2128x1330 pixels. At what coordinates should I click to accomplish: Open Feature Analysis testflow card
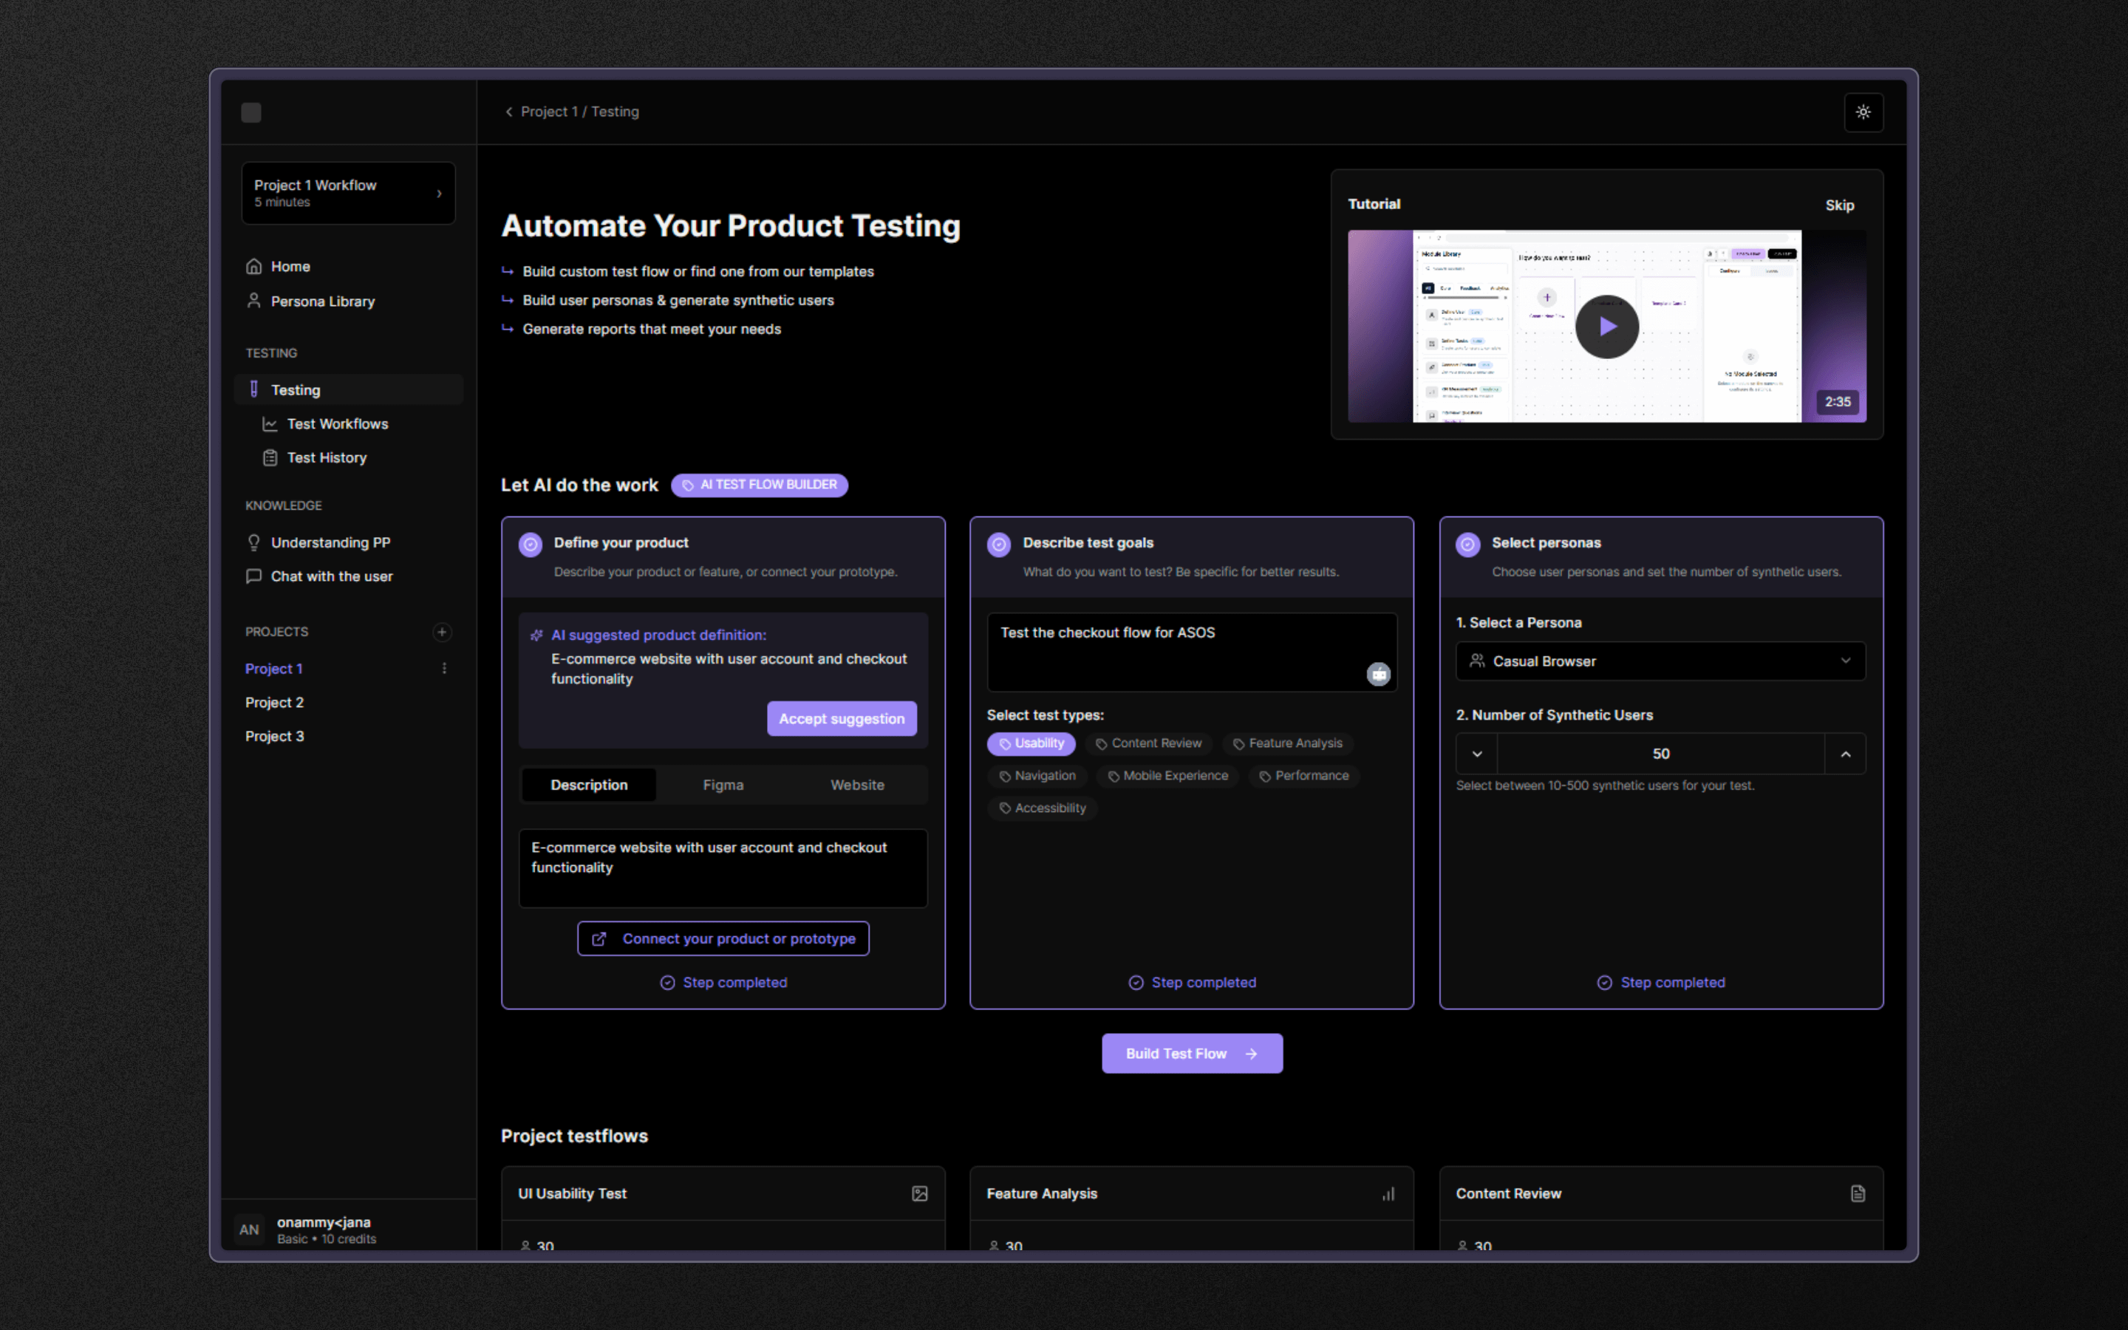point(1192,1208)
